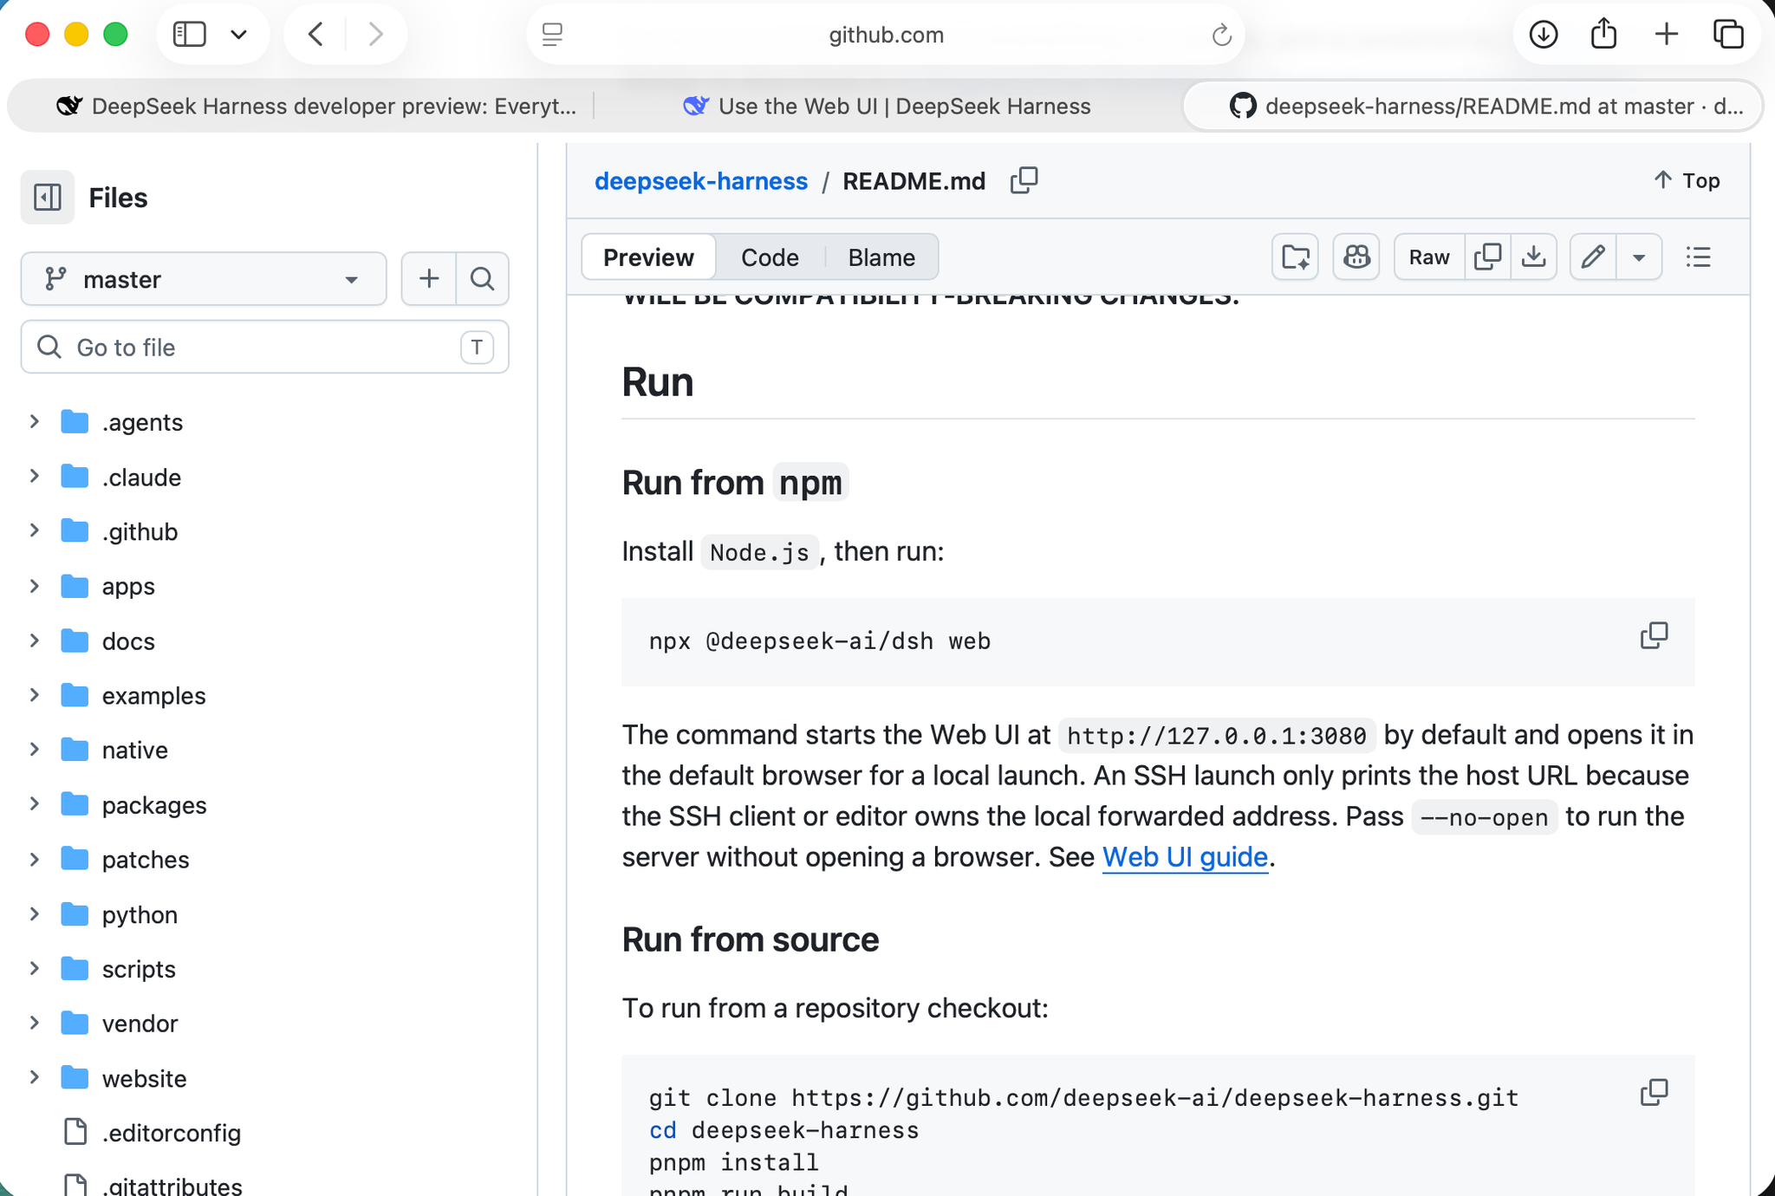Switch to the Code tab

tap(770, 257)
